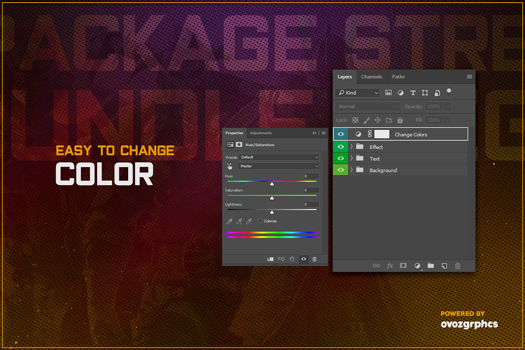525x350 pixels.
Task: Expand the Background group
Action: tap(351, 170)
